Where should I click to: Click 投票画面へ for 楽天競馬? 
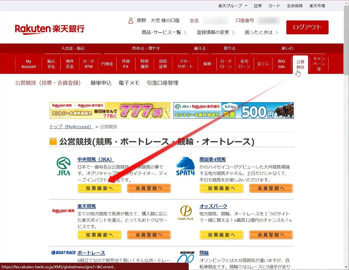click(99, 235)
